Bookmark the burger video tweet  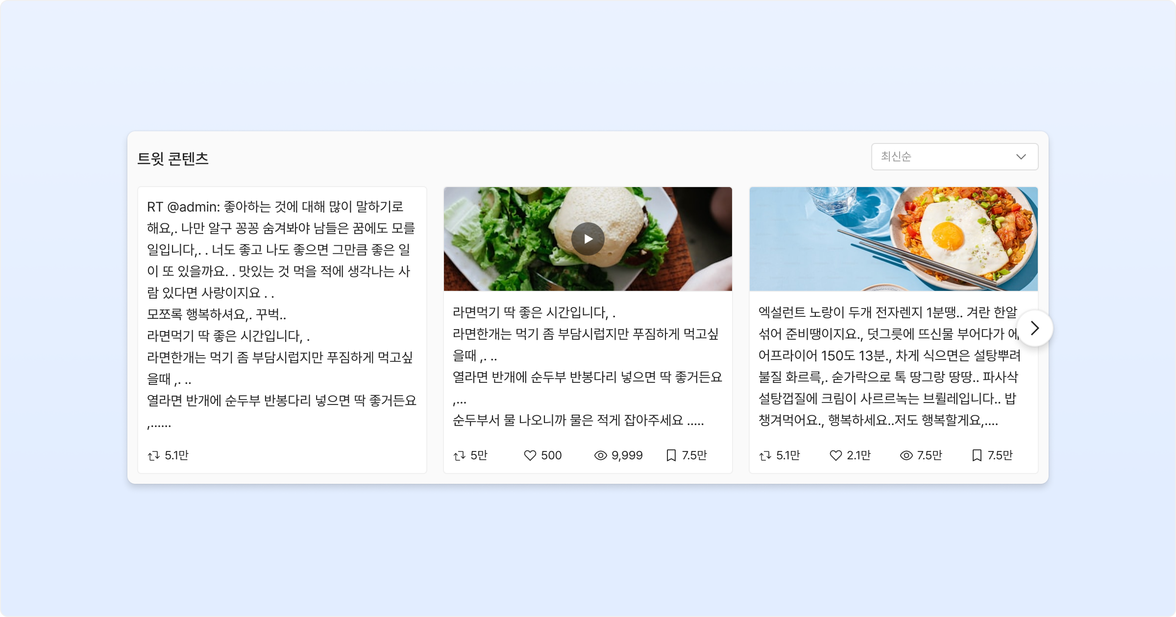coord(671,456)
